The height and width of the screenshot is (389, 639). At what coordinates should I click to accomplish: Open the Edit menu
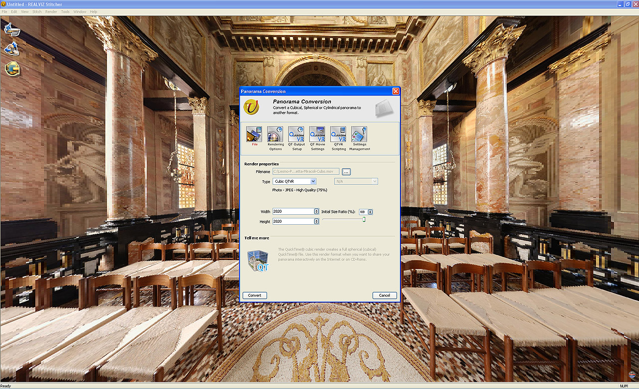click(x=14, y=11)
